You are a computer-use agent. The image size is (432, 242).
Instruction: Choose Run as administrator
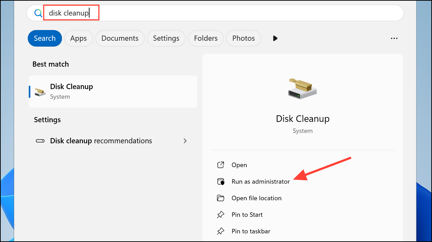(261, 182)
